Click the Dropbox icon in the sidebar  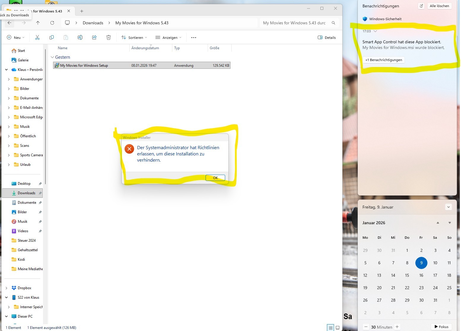[14, 288]
